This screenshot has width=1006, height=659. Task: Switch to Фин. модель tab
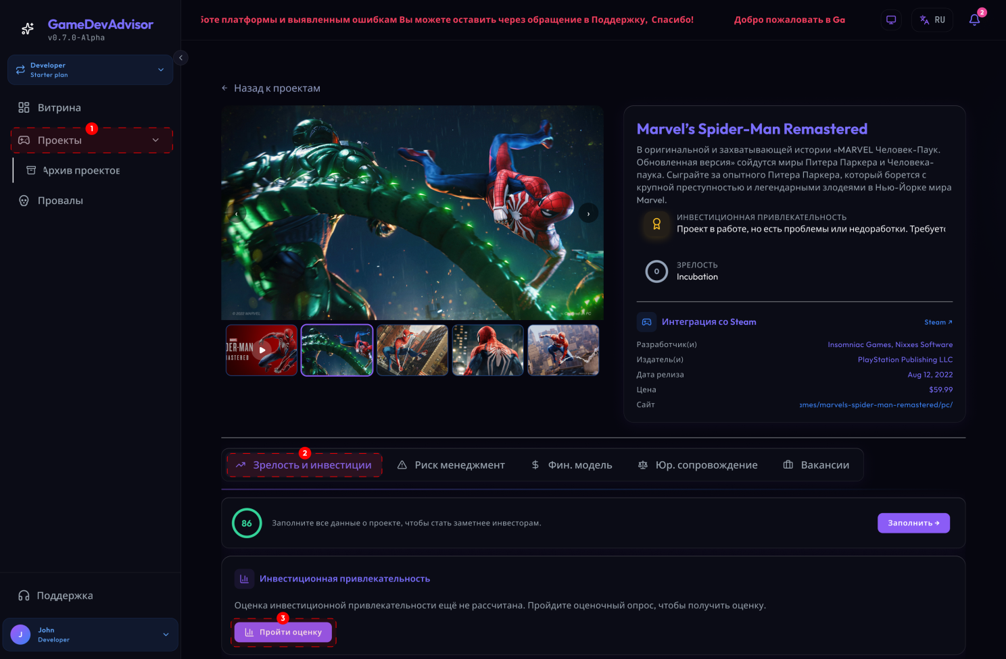(571, 465)
